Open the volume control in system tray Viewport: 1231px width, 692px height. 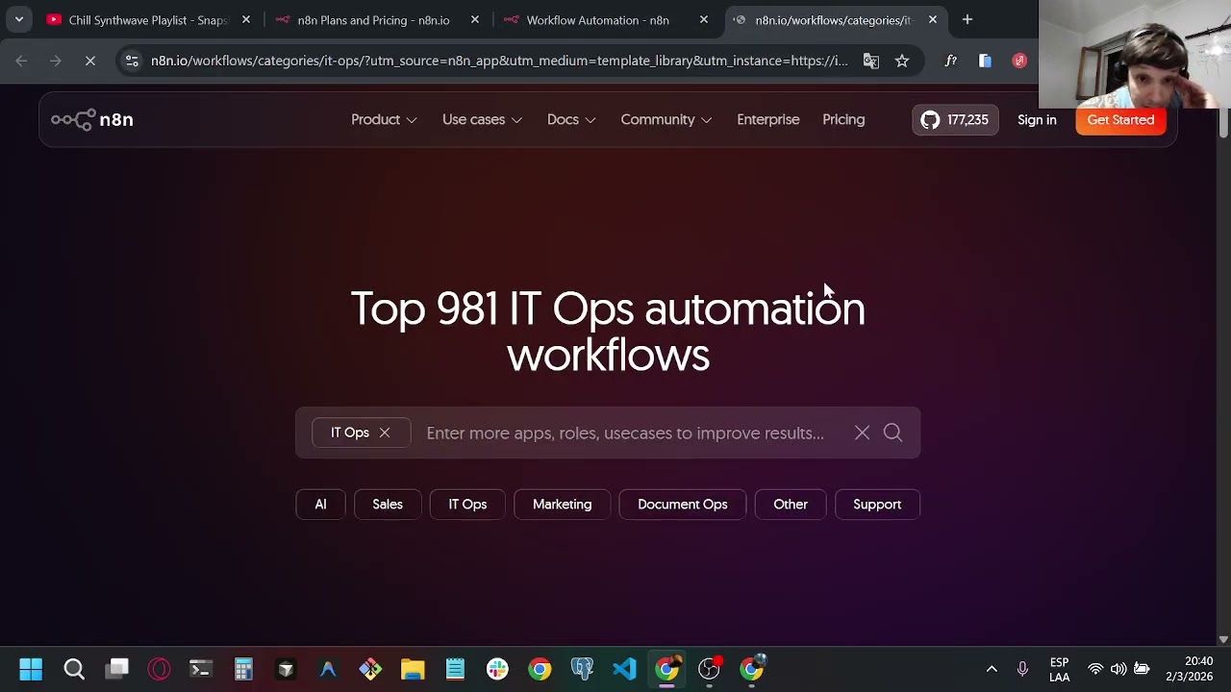pyautogui.click(x=1118, y=669)
